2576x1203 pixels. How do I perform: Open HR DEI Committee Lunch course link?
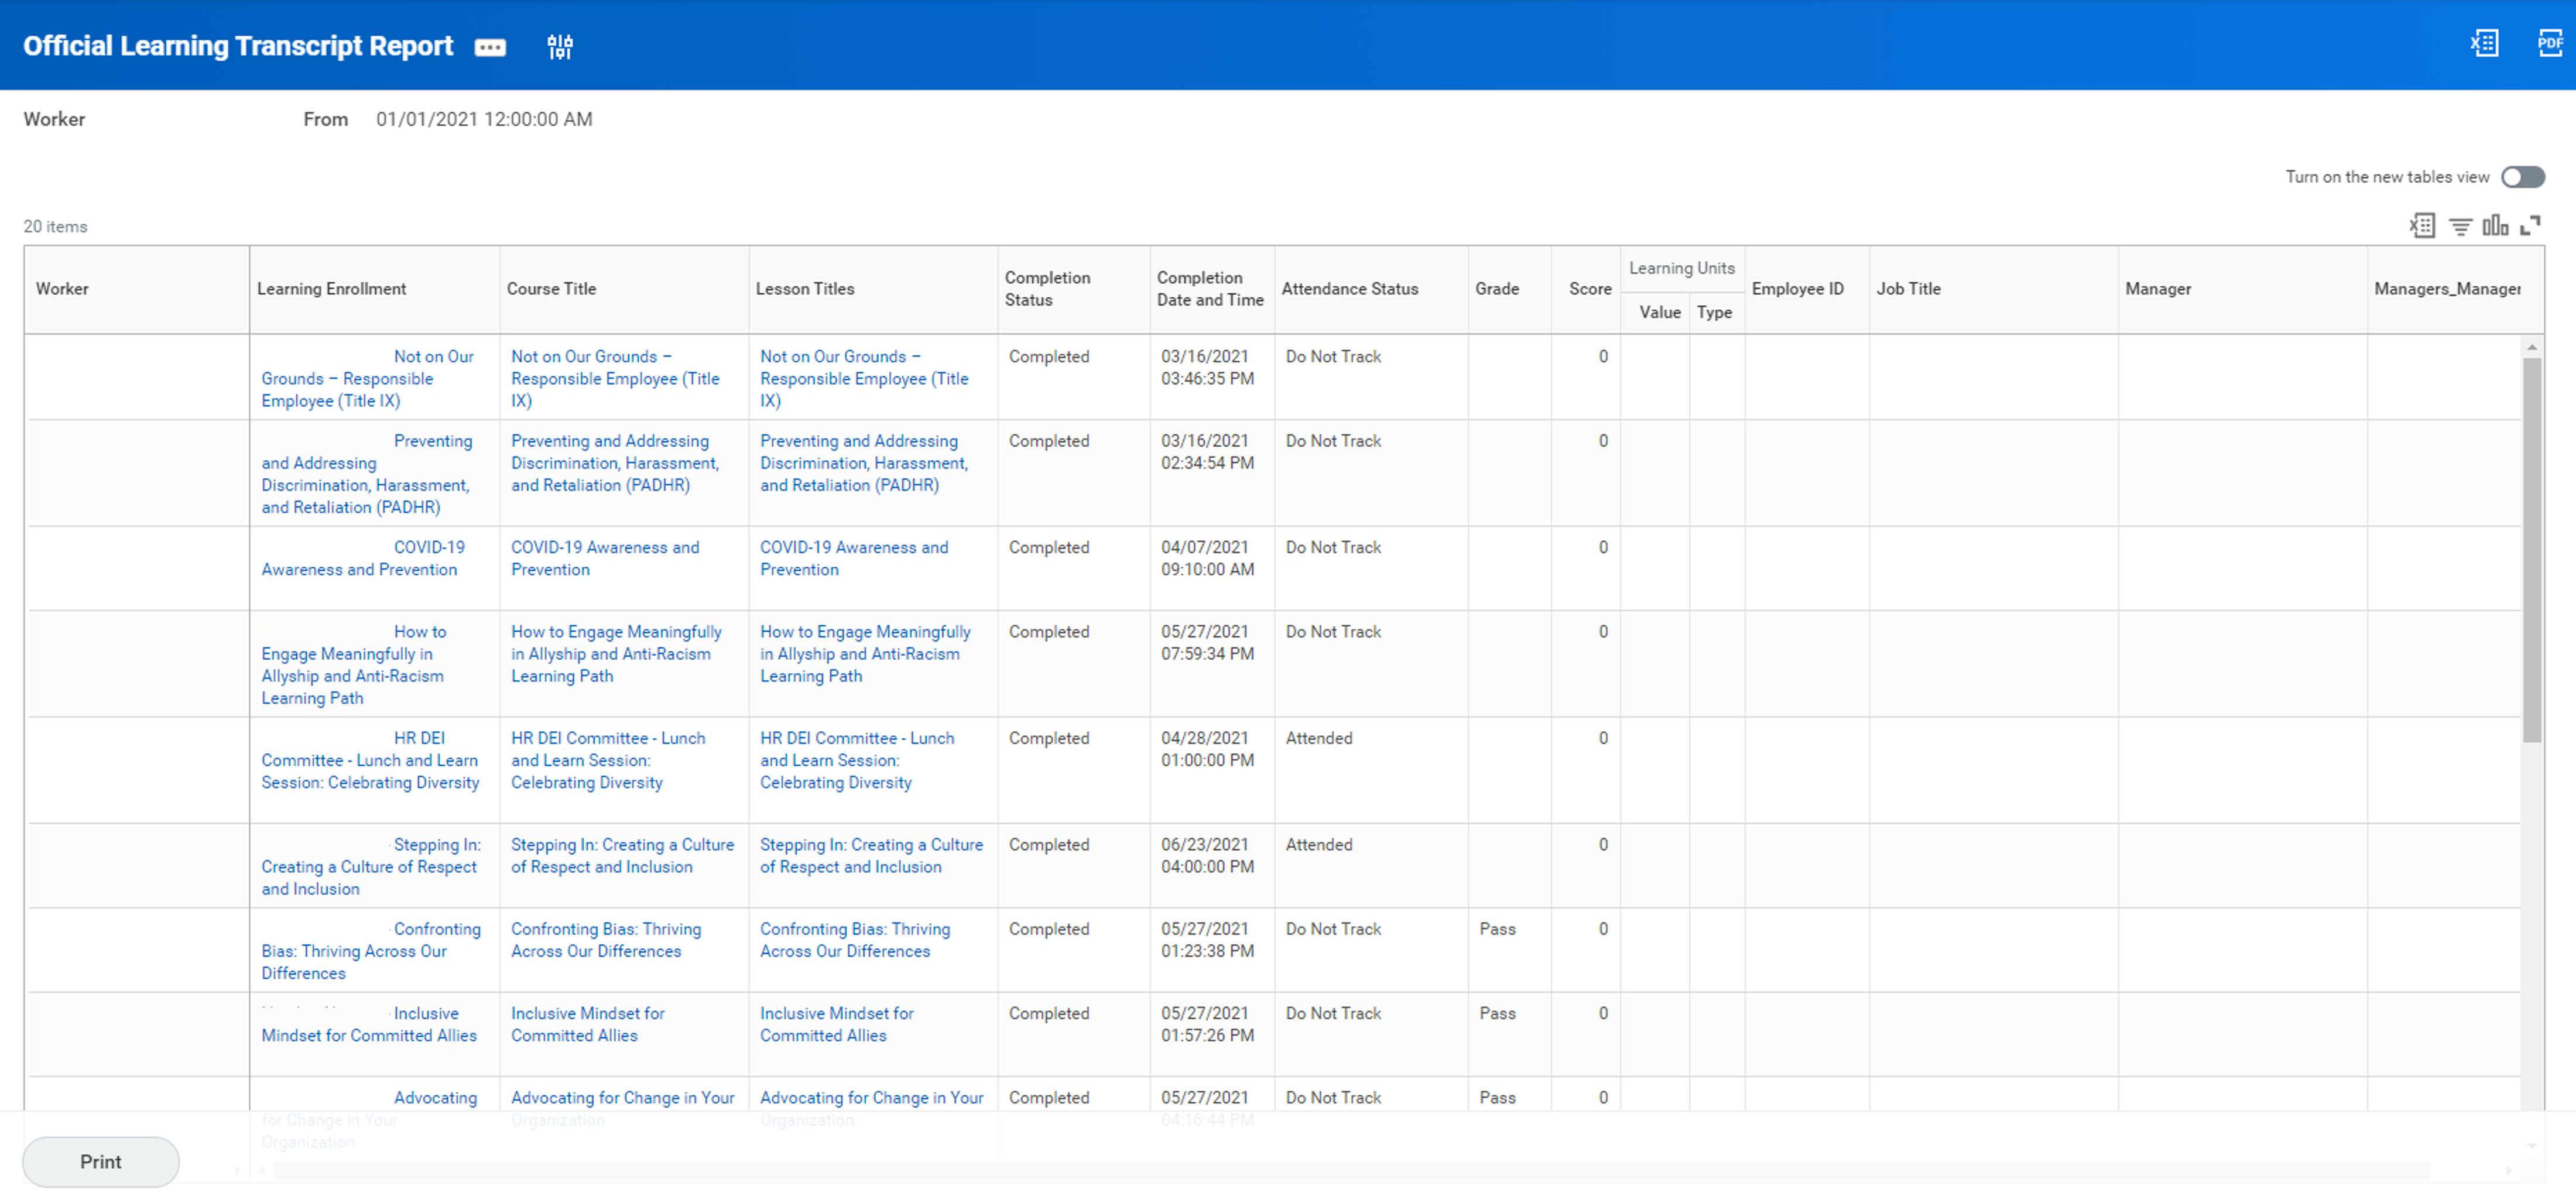pyautogui.click(x=608, y=760)
